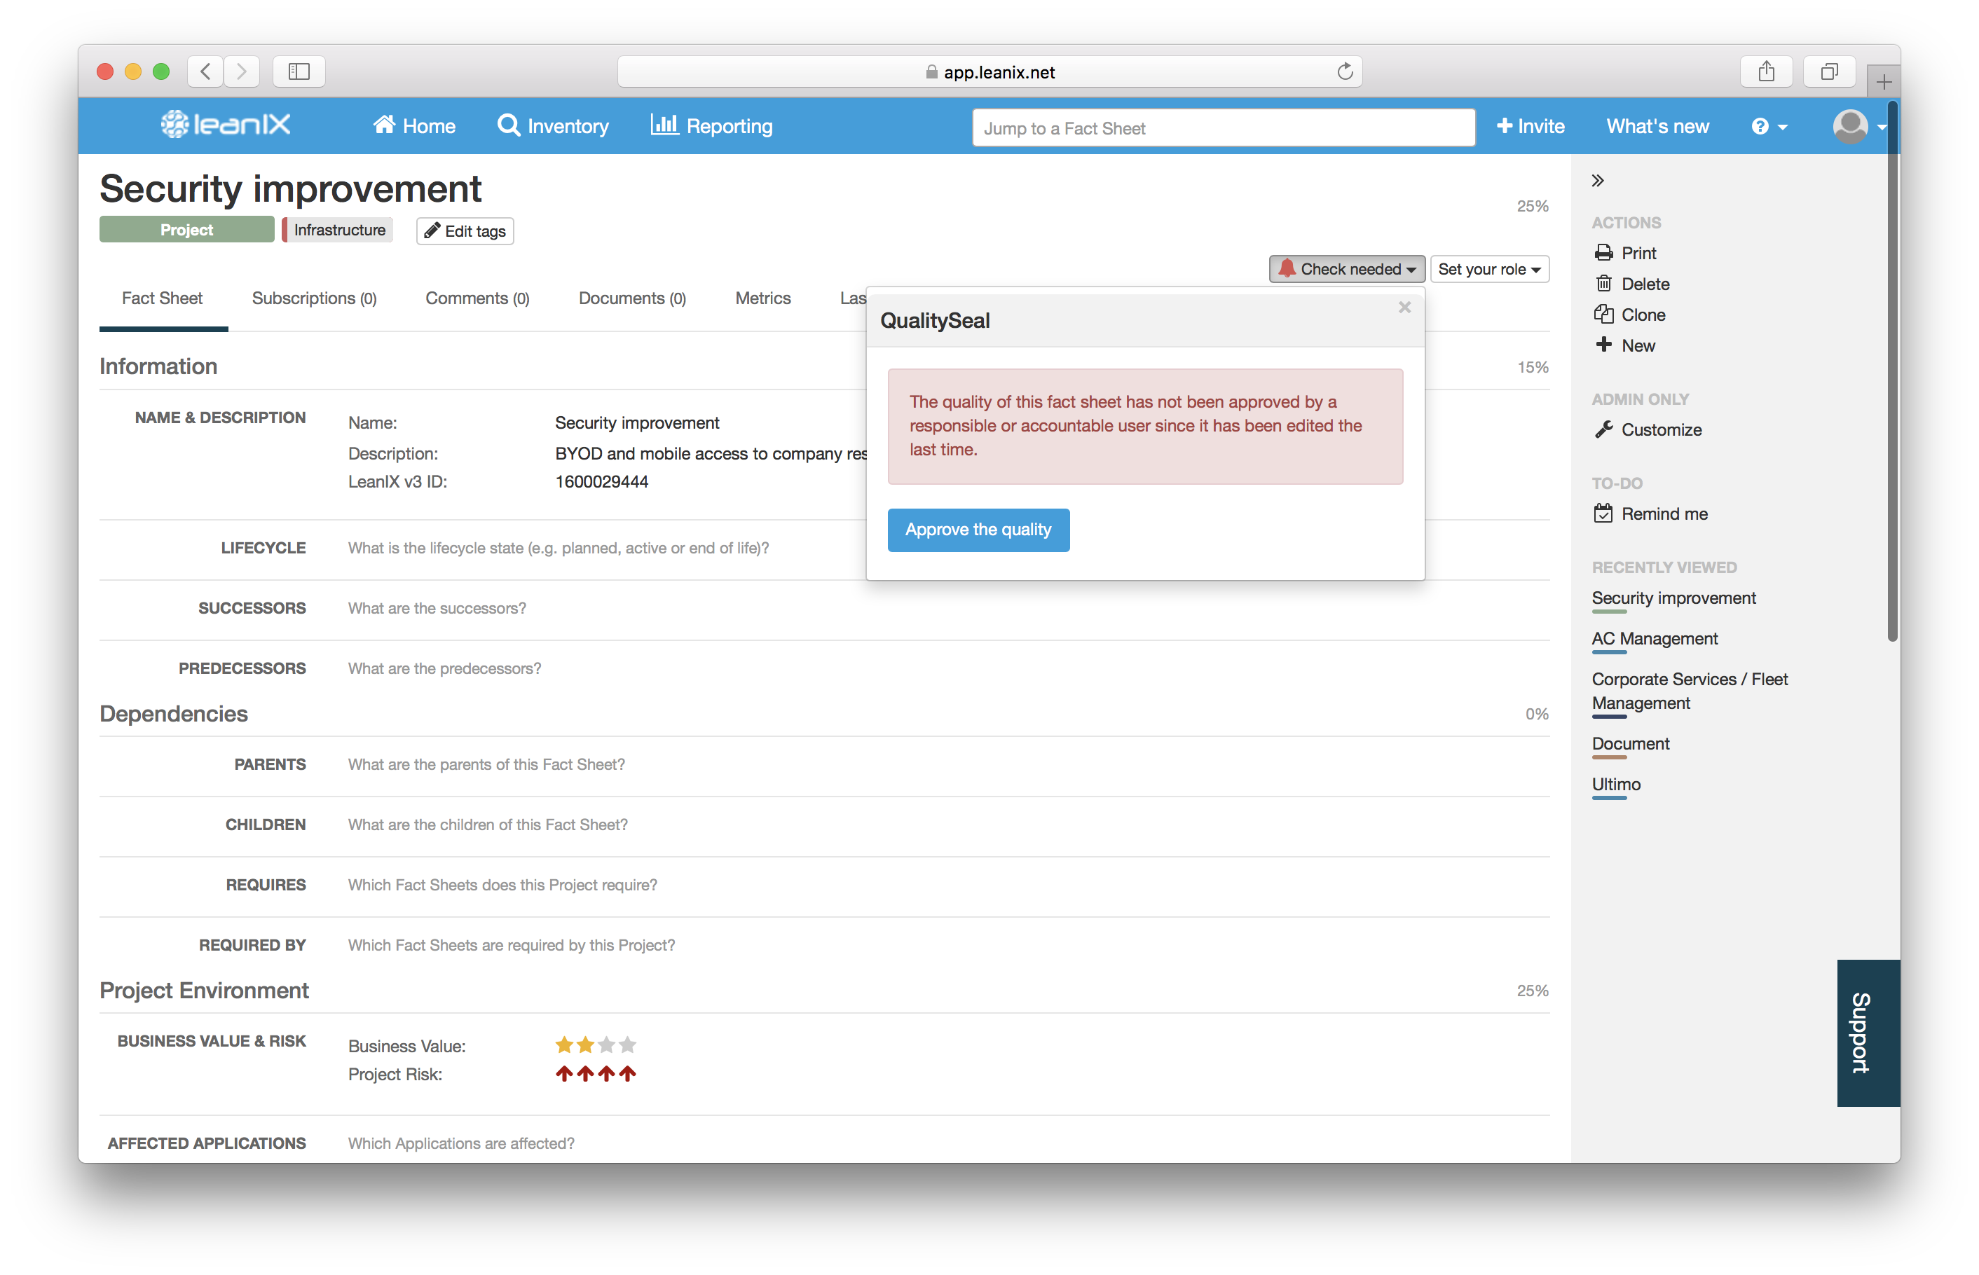The image size is (1979, 1275).
Task: Open the Check needed dropdown
Action: click(1345, 268)
